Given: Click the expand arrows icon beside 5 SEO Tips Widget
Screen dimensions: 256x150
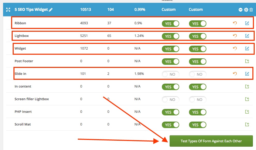Looking at the screenshot, I should (8, 10).
